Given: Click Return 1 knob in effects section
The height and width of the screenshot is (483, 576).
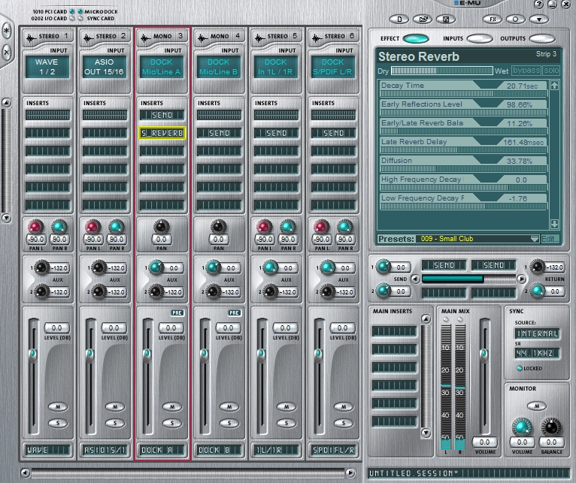Looking at the screenshot, I should click(x=538, y=267).
